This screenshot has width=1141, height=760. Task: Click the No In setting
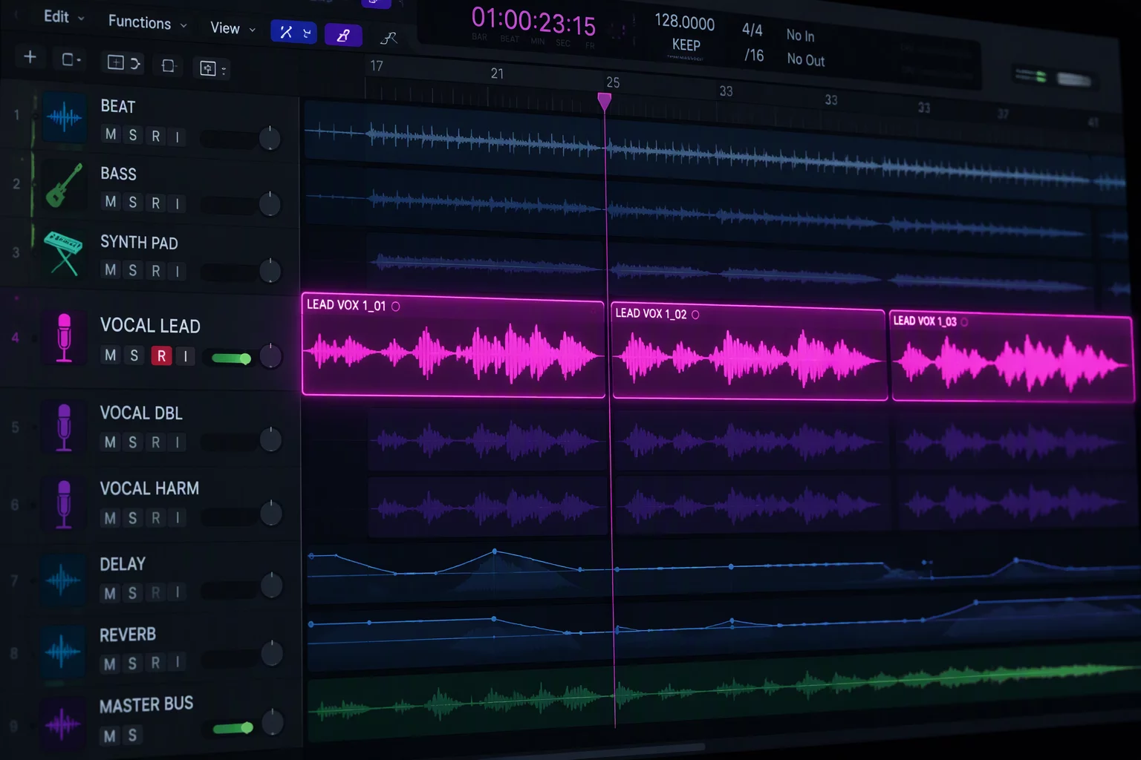[800, 35]
